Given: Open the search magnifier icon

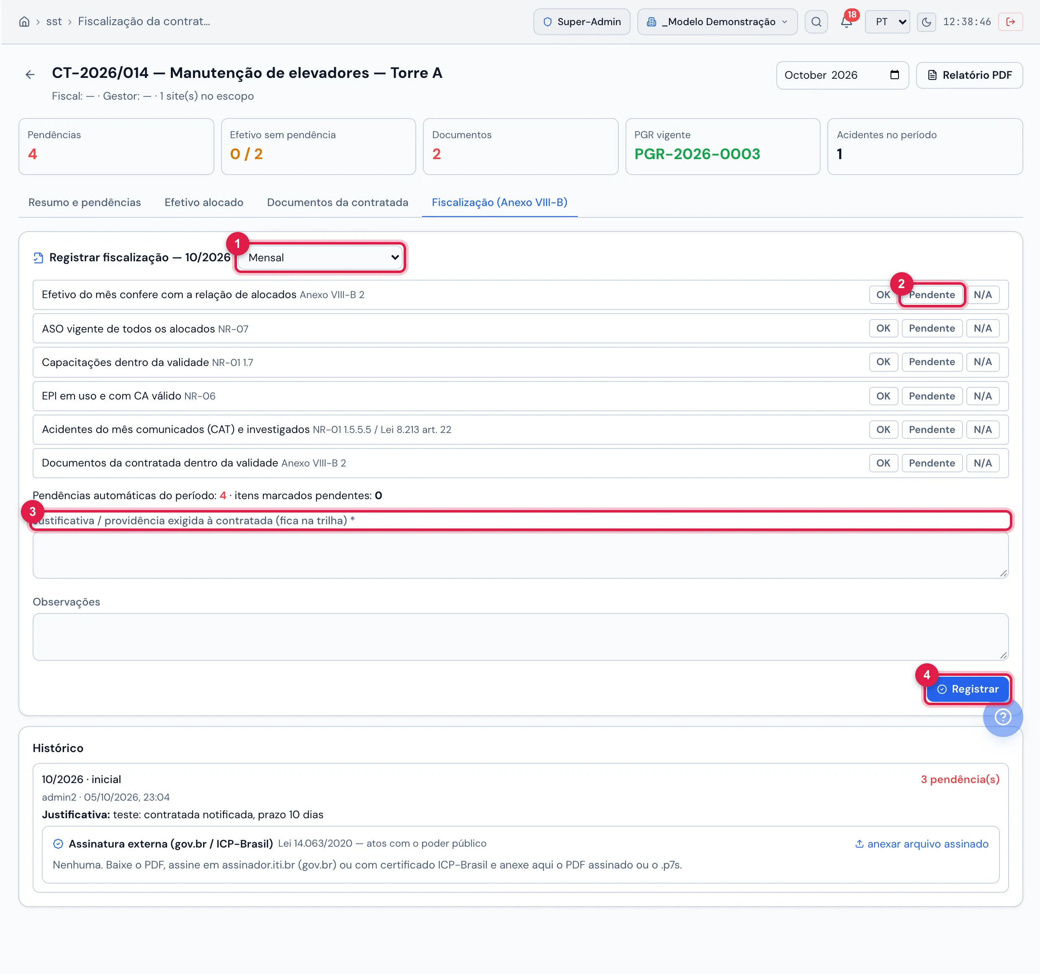Looking at the screenshot, I should [x=816, y=21].
